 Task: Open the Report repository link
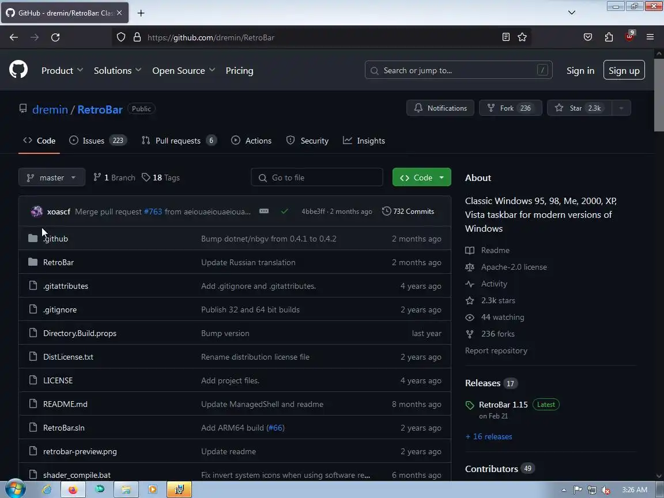point(496,350)
